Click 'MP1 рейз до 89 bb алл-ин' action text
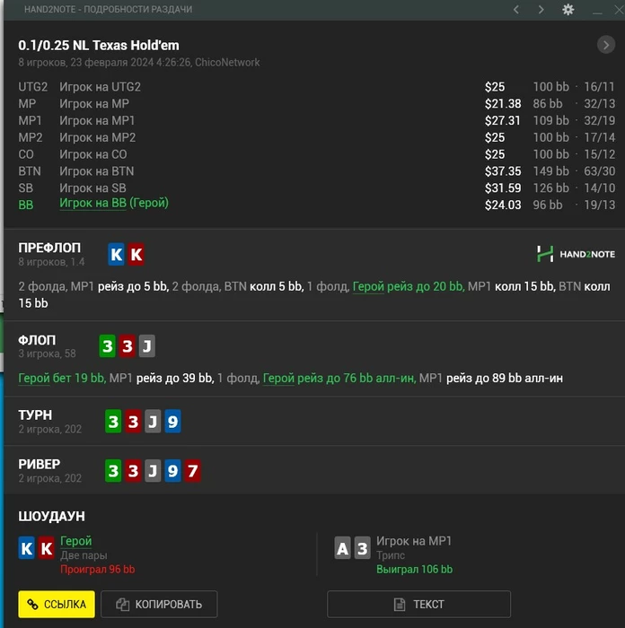Image resolution: width=625 pixels, height=628 pixels. [491, 378]
